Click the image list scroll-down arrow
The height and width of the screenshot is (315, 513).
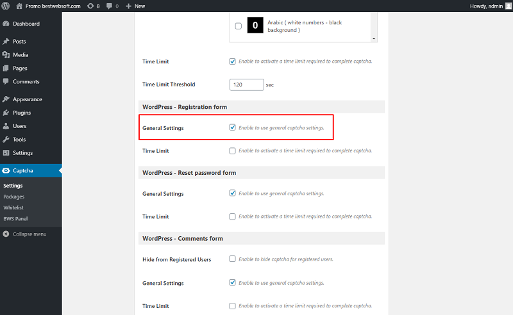point(374,38)
